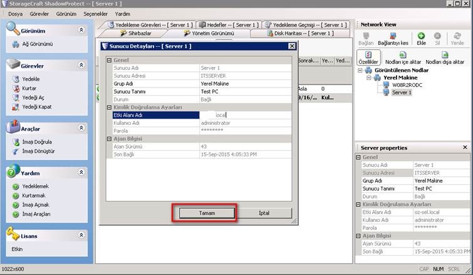473x275 pixels.
Task: Click the Özellikler properties icon
Action: pos(368,54)
